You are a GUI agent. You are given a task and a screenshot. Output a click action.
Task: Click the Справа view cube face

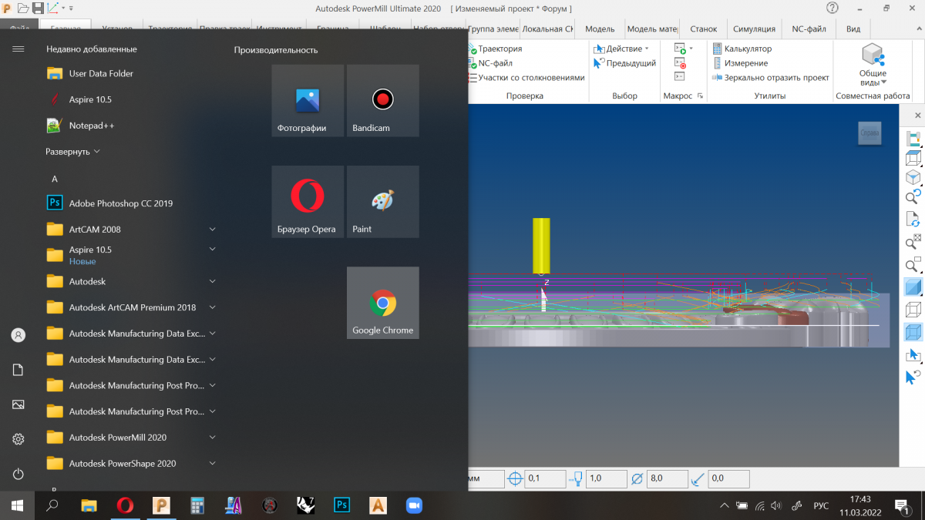869,133
